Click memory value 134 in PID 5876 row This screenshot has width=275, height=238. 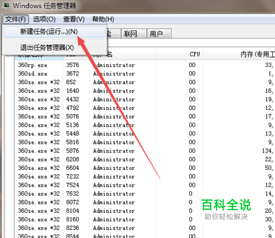pyautogui.click(x=268, y=151)
